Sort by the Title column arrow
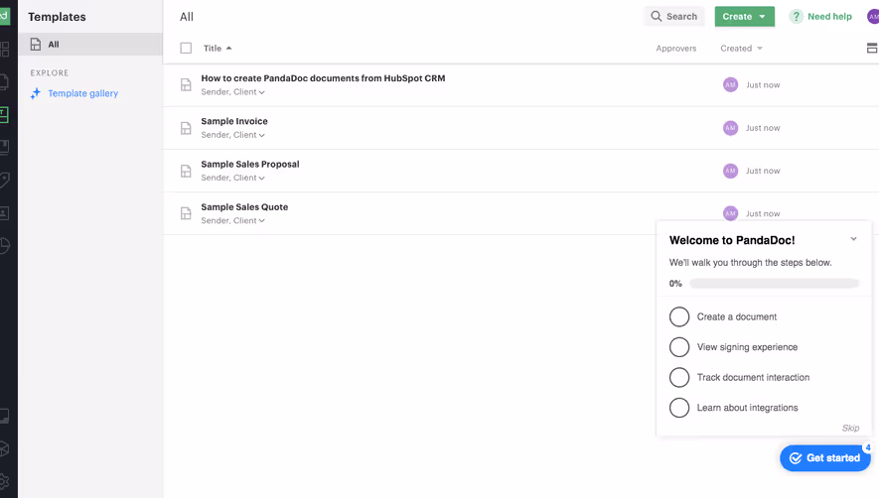Screen dimensions: 879x498 [x=228, y=49]
